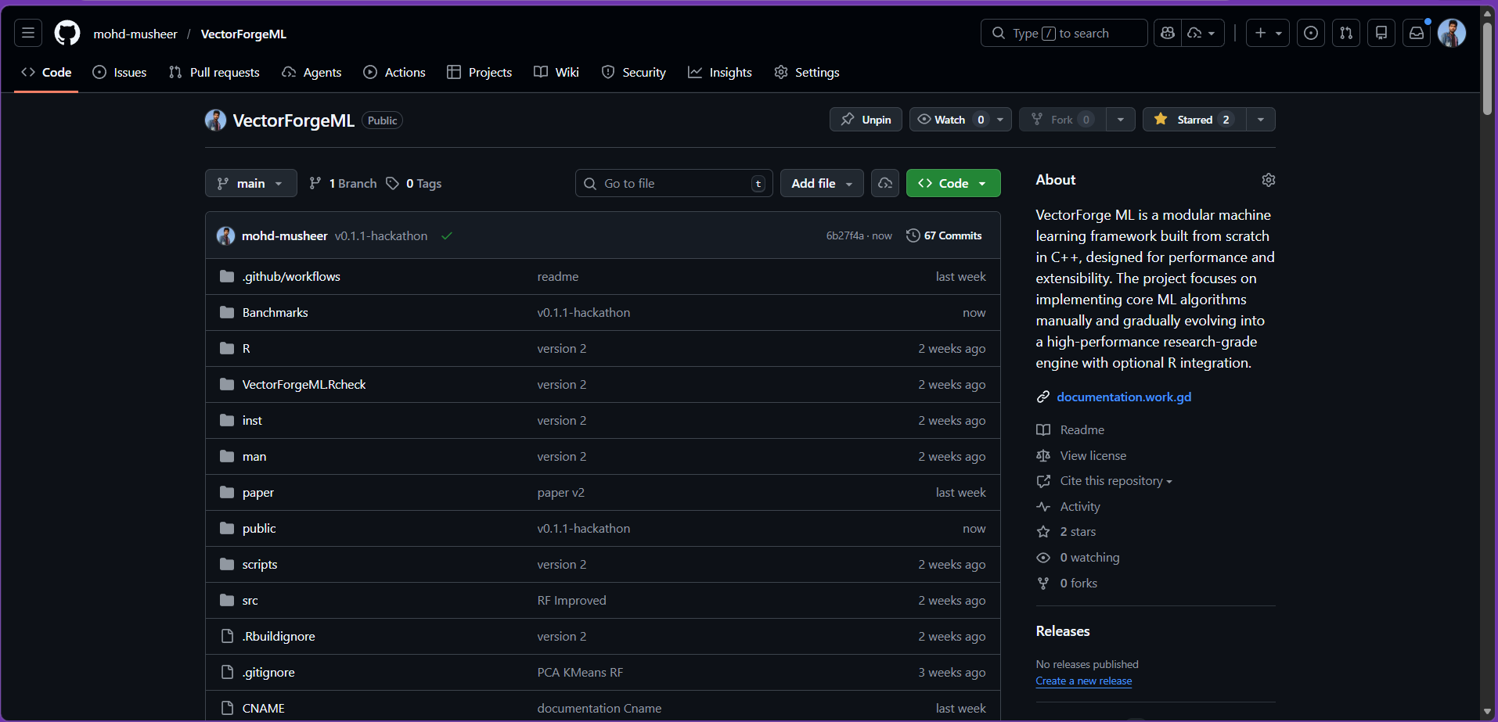Screen dimensions: 1498x722
Task: Open the Security tab
Action: (x=634, y=72)
